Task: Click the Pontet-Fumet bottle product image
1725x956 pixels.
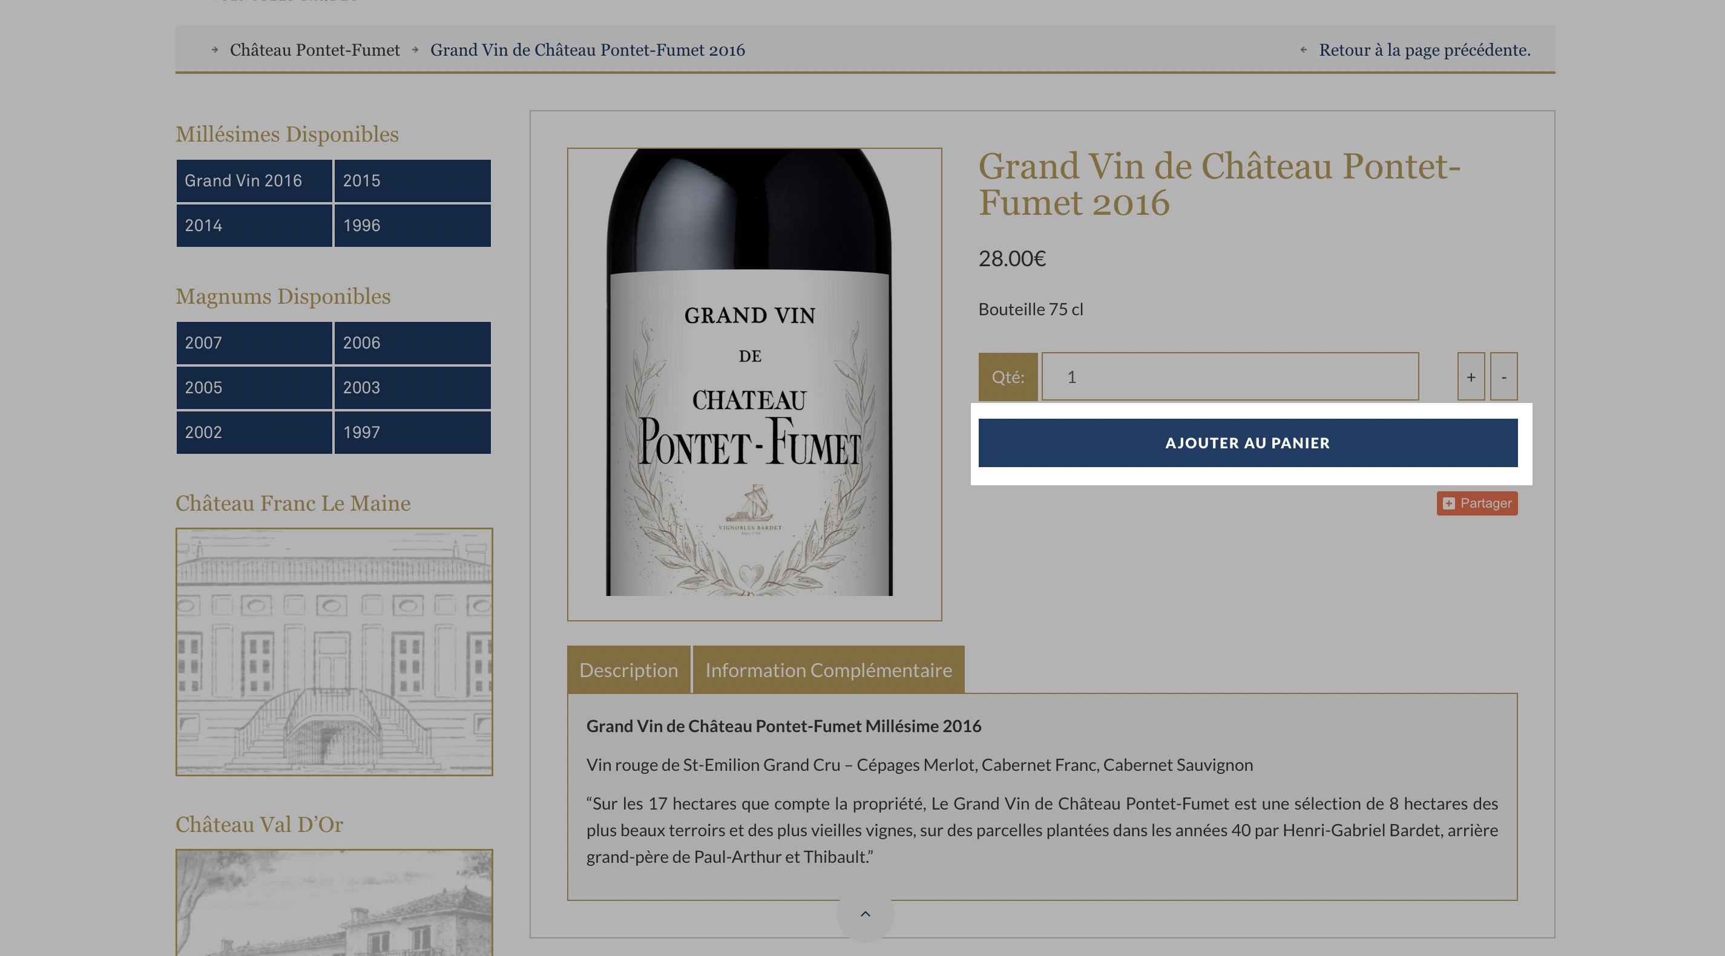Action: pyautogui.click(x=754, y=384)
